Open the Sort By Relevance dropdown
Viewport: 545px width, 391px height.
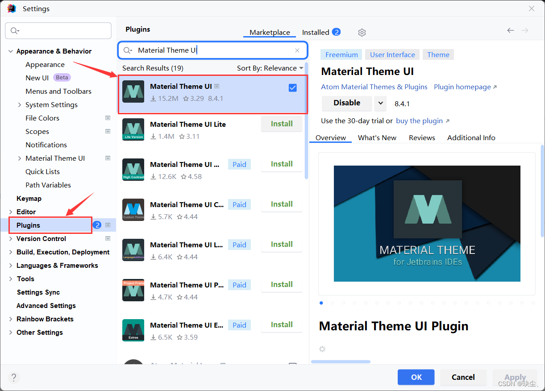tap(270, 68)
